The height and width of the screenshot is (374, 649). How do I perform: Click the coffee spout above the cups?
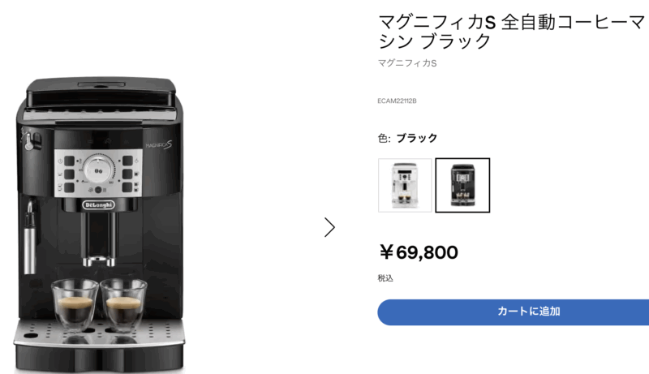(x=98, y=239)
